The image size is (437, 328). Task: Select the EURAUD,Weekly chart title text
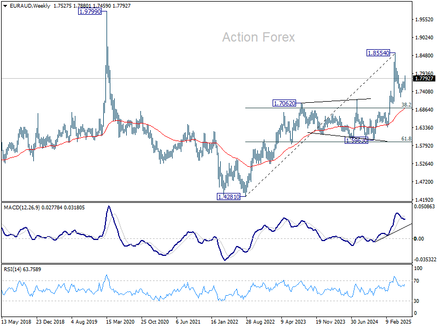30,6
